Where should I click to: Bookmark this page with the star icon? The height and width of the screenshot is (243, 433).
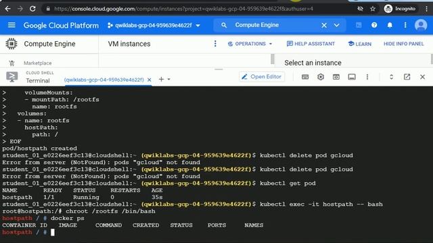(x=373, y=9)
